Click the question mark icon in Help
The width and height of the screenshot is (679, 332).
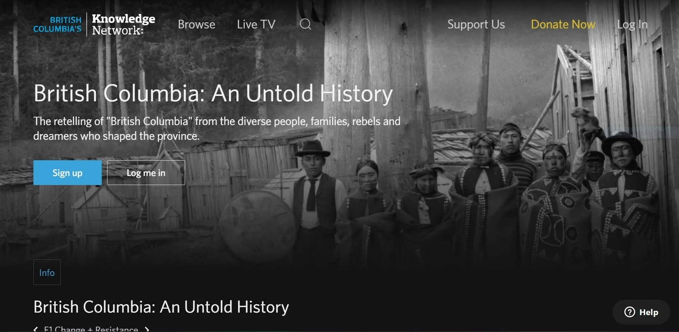coord(630,312)
